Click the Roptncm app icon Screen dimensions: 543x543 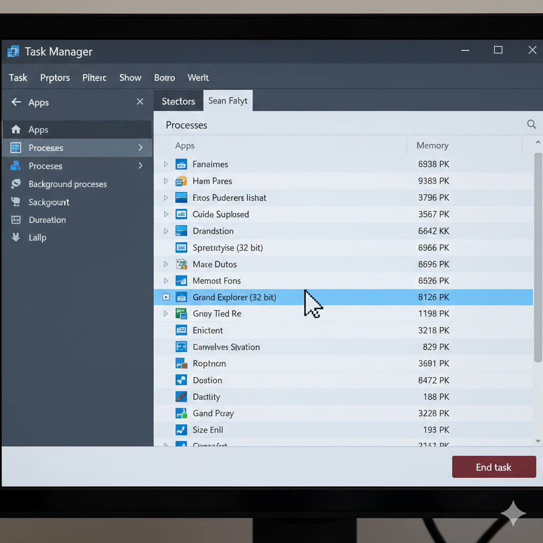click(181, 364)
